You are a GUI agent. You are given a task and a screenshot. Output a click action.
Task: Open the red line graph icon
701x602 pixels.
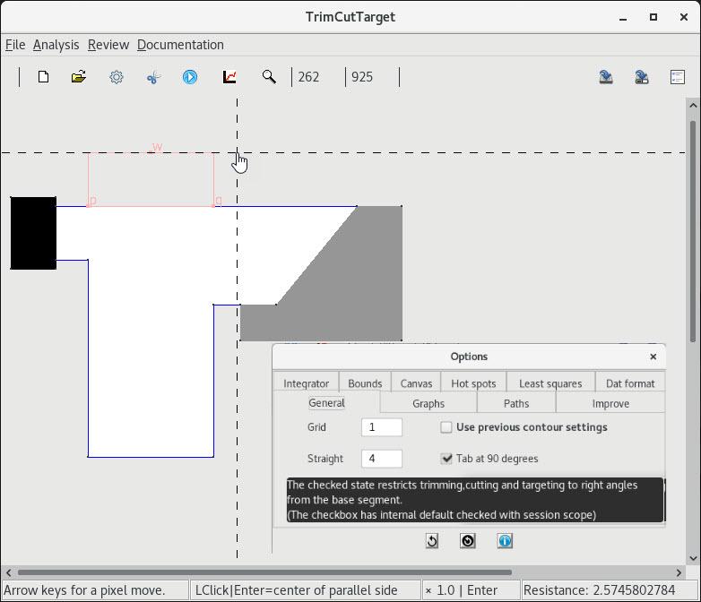point(229,77)
